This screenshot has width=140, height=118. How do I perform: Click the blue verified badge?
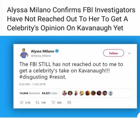click(x=57, y=51)
